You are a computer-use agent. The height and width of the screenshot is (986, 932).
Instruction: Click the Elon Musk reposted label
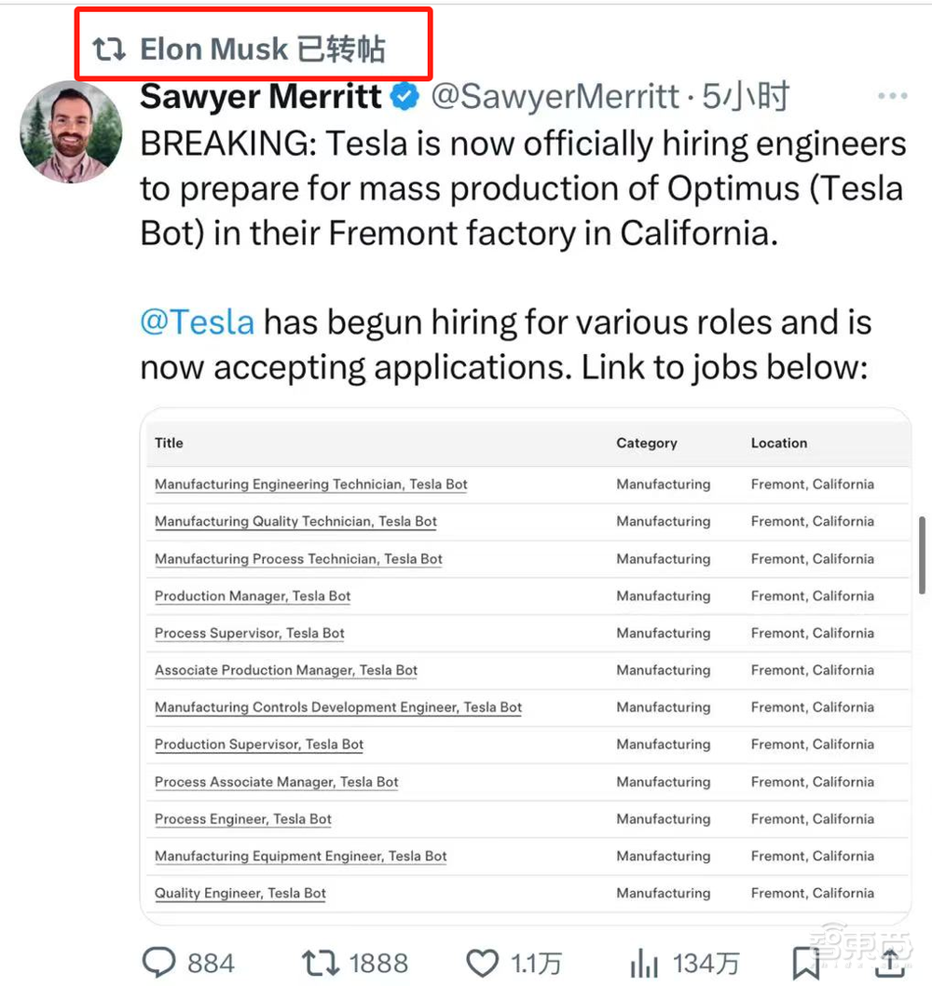click(262, 49)
